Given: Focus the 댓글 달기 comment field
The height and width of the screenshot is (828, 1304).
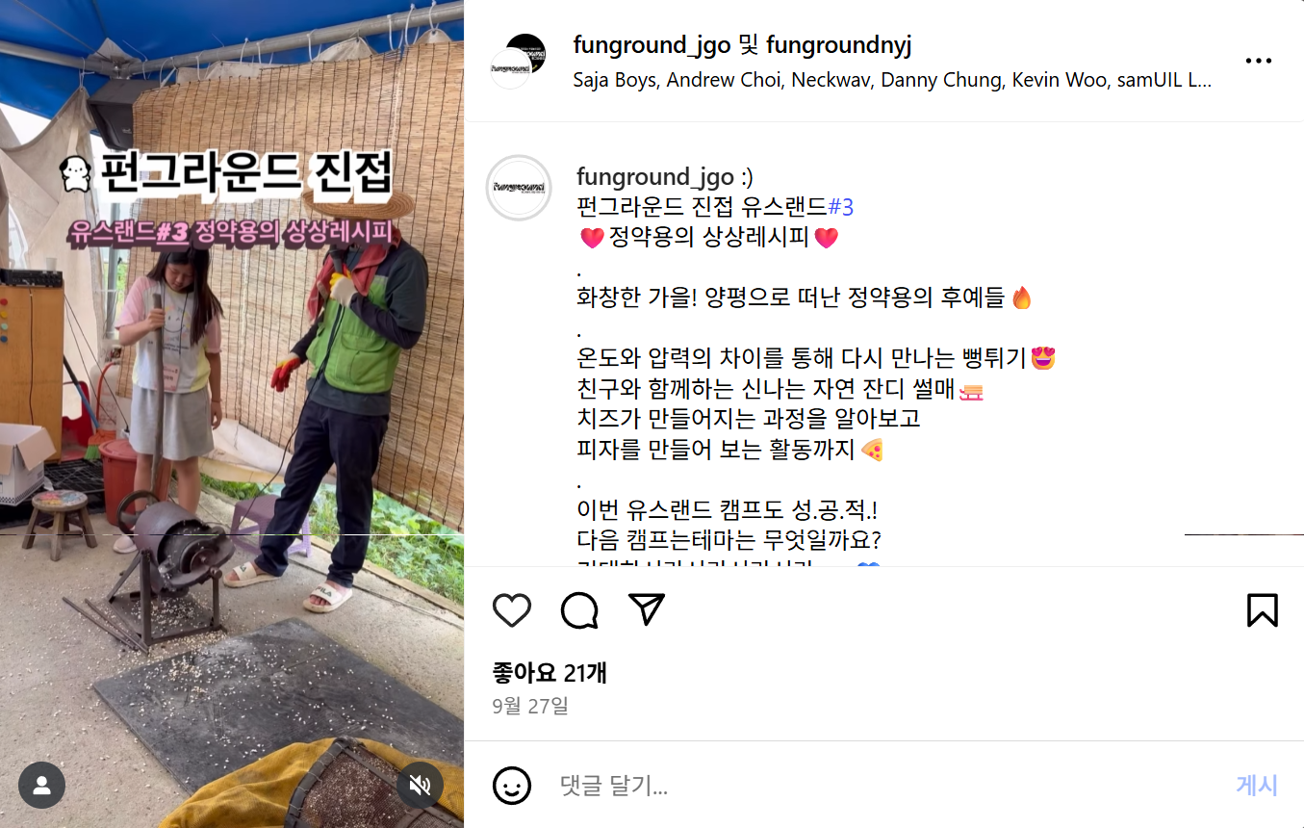Looking at the screenshot, I should (885, 786).
